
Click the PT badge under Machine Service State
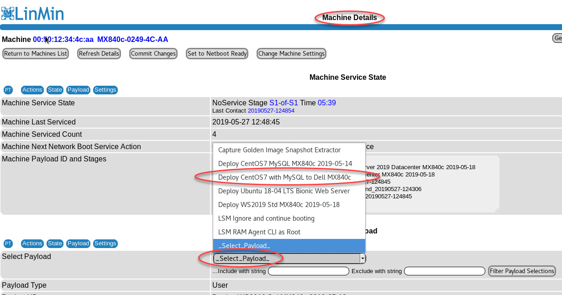tap(8, 90)
